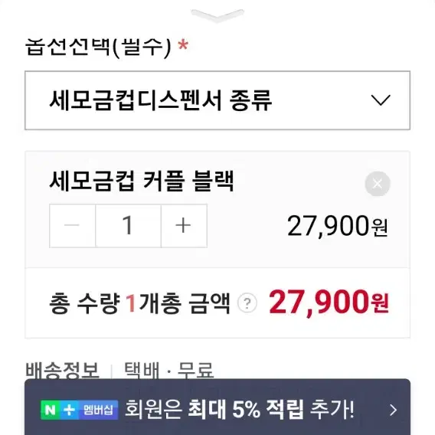Tap the 회원은 최대 5% 적립 추가 banner text
435x435 pixels.
(240, 410)
